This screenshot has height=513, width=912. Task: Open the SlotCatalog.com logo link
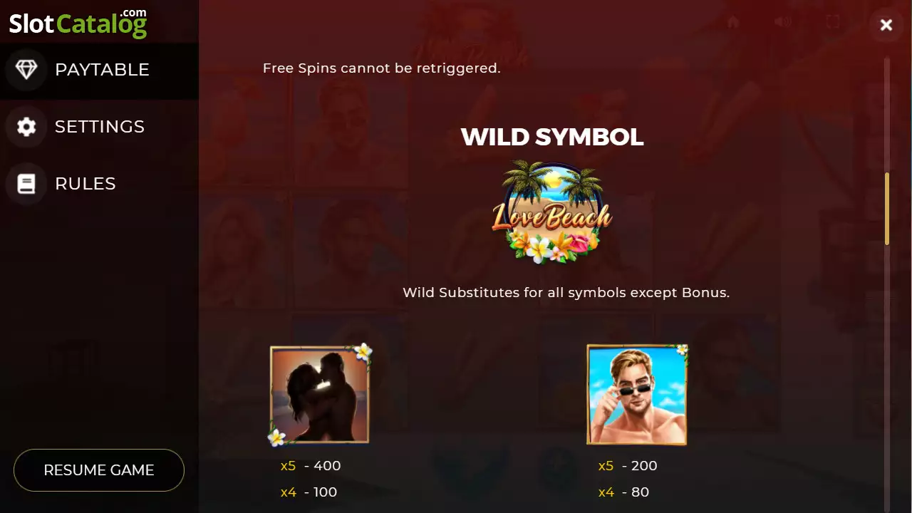click(x=78, y=22)
